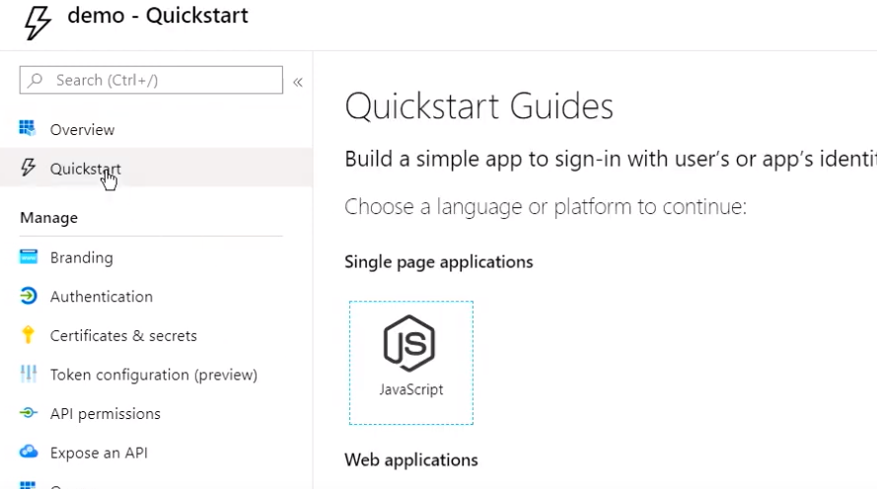Open Certificates & secrets
This screenshot has width=877, height=489.
click(x=123, y=336)
